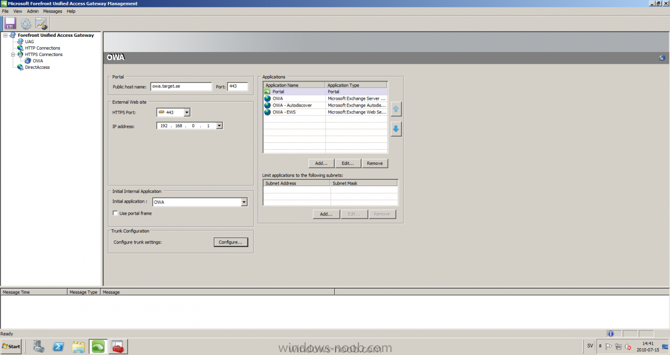This screenshot has width=670, height=355.
Task: Click the HTTPS Connections icon in tree
Action: 20,55
